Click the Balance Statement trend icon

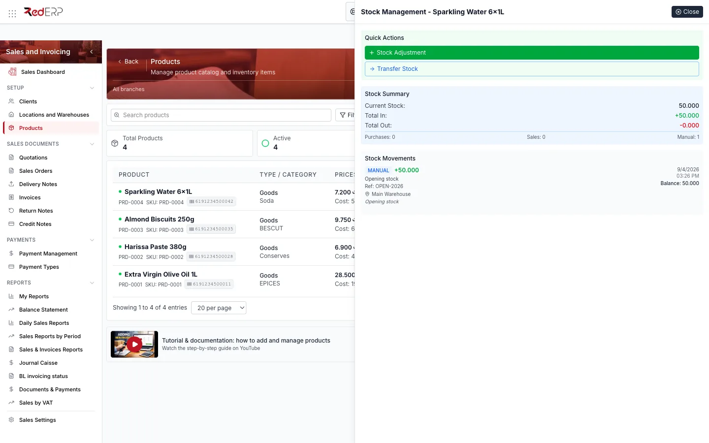[x=11, y=310]
